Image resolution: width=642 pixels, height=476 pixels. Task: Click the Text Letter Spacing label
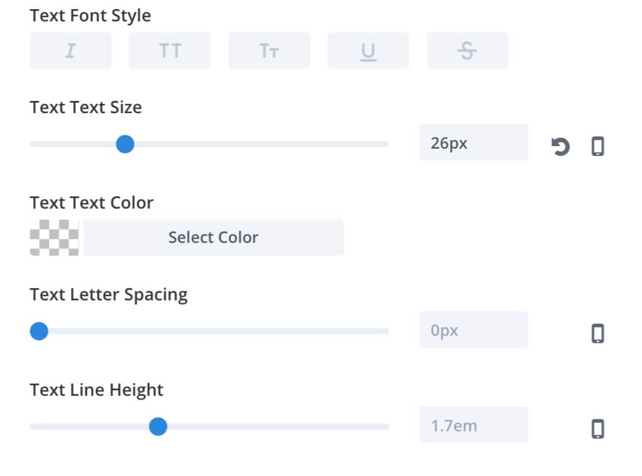point(109,295)
